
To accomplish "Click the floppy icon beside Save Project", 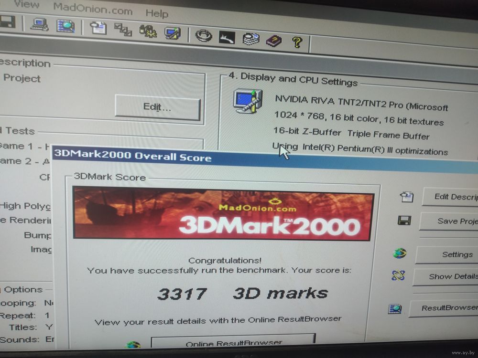I will pyautogui.click(x=404, y=220).
